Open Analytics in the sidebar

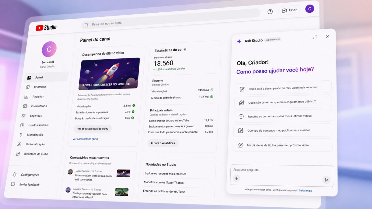[x=38, y=96]
